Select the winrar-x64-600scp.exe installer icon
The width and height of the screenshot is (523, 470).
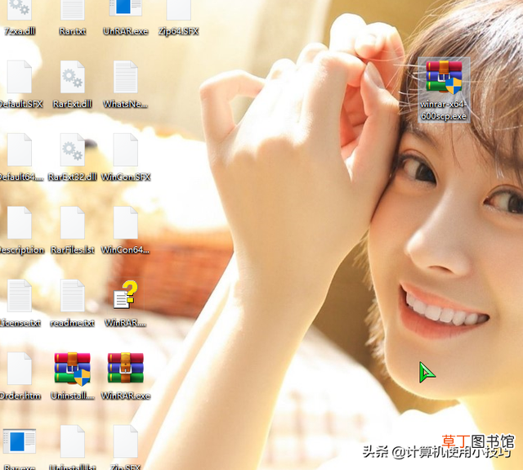coord(444,77)
